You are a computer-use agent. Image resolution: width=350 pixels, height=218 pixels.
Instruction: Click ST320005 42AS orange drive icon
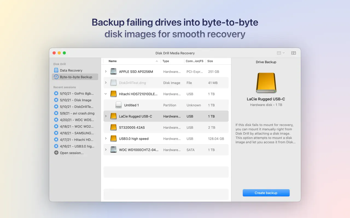113,128
